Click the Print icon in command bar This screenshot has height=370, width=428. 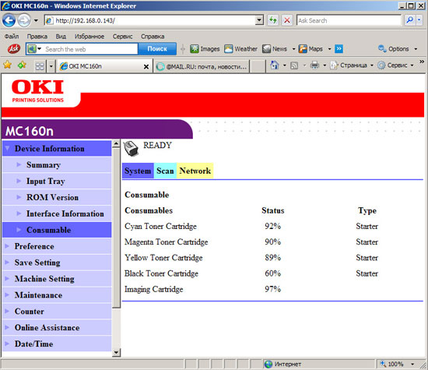(x=314, y=65)
